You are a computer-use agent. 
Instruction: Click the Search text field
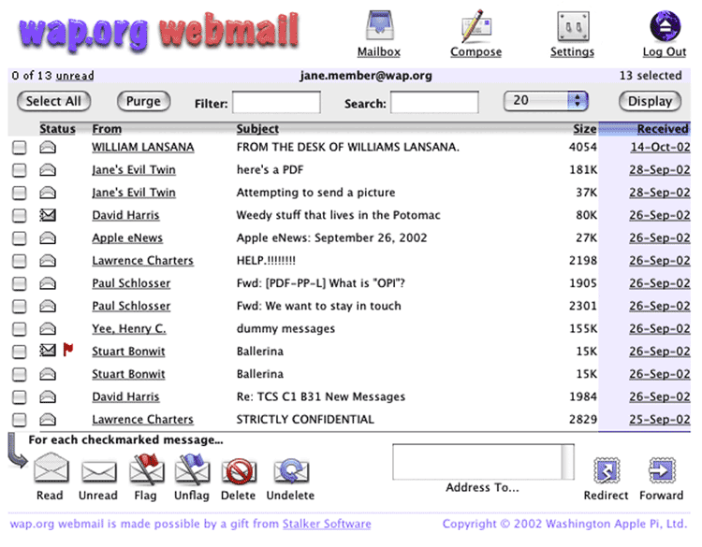coord(434,103)
